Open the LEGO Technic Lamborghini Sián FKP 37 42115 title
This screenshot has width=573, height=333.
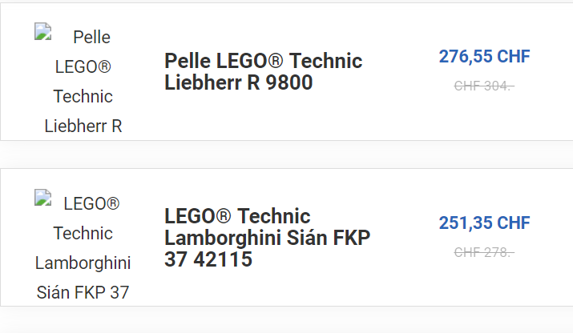coord(267,238)
